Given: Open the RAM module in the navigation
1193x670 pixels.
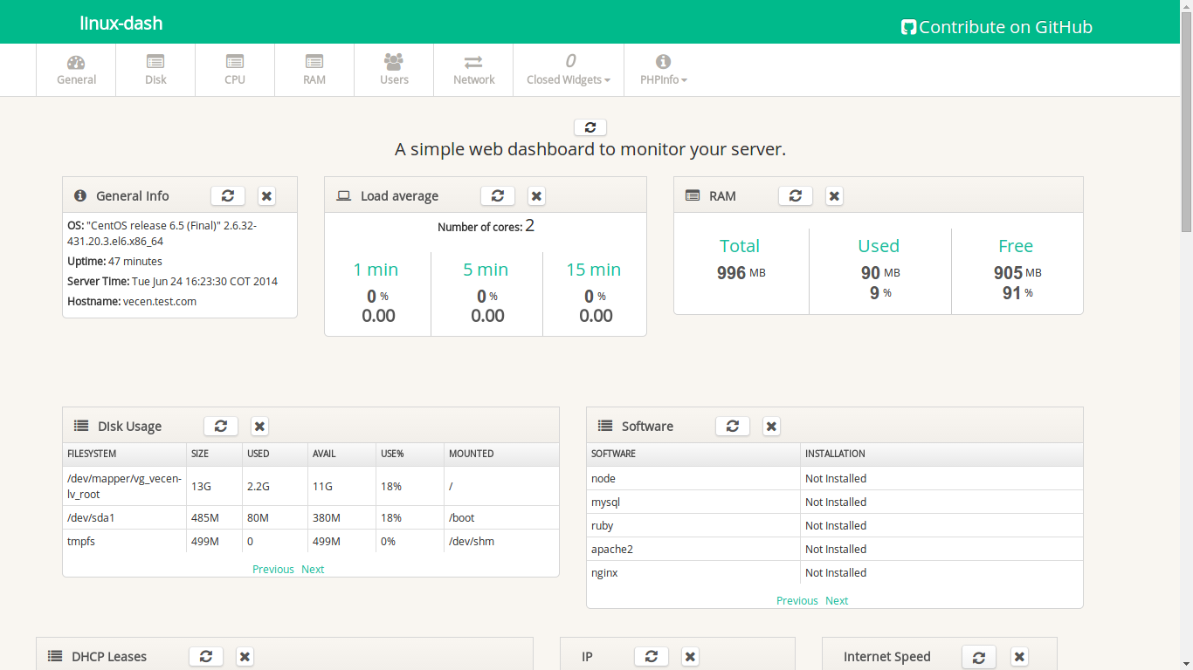Looking at the screenshot, I should click(314, 69).
